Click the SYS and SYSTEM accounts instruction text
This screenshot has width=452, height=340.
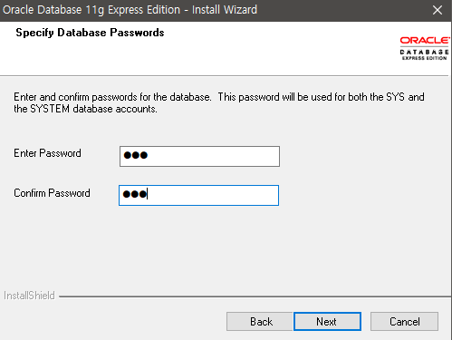219,102
